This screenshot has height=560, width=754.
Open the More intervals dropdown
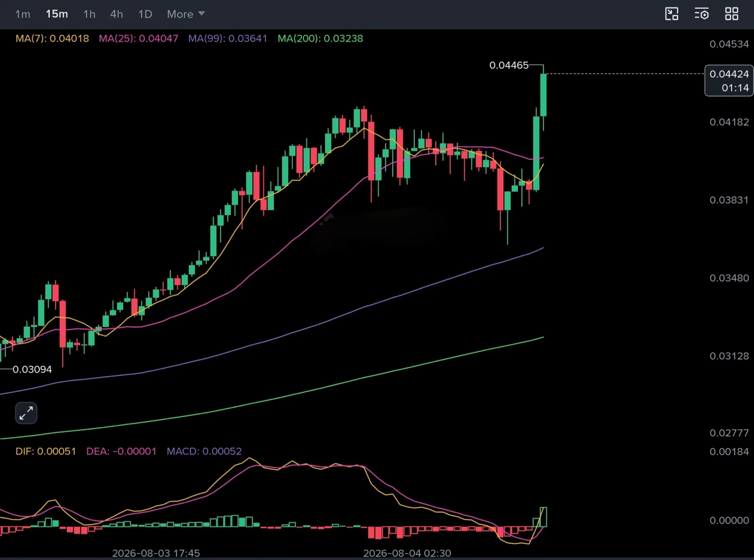186,14
